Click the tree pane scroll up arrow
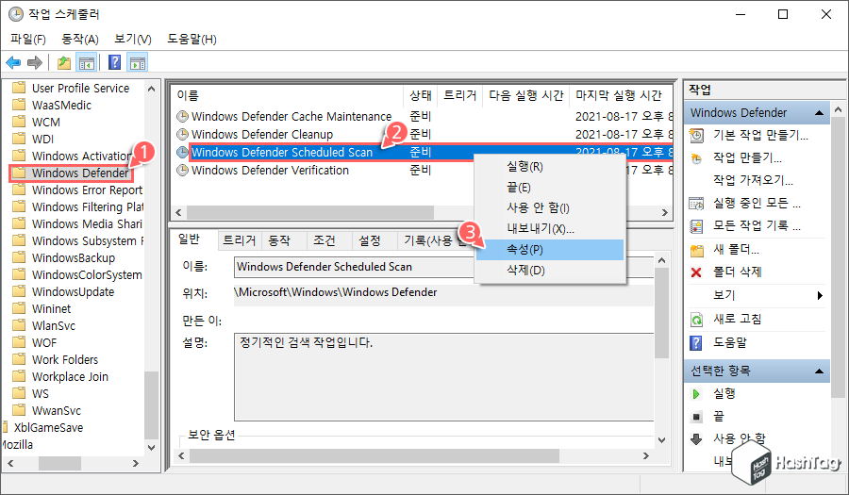 [x=152, y=89]
